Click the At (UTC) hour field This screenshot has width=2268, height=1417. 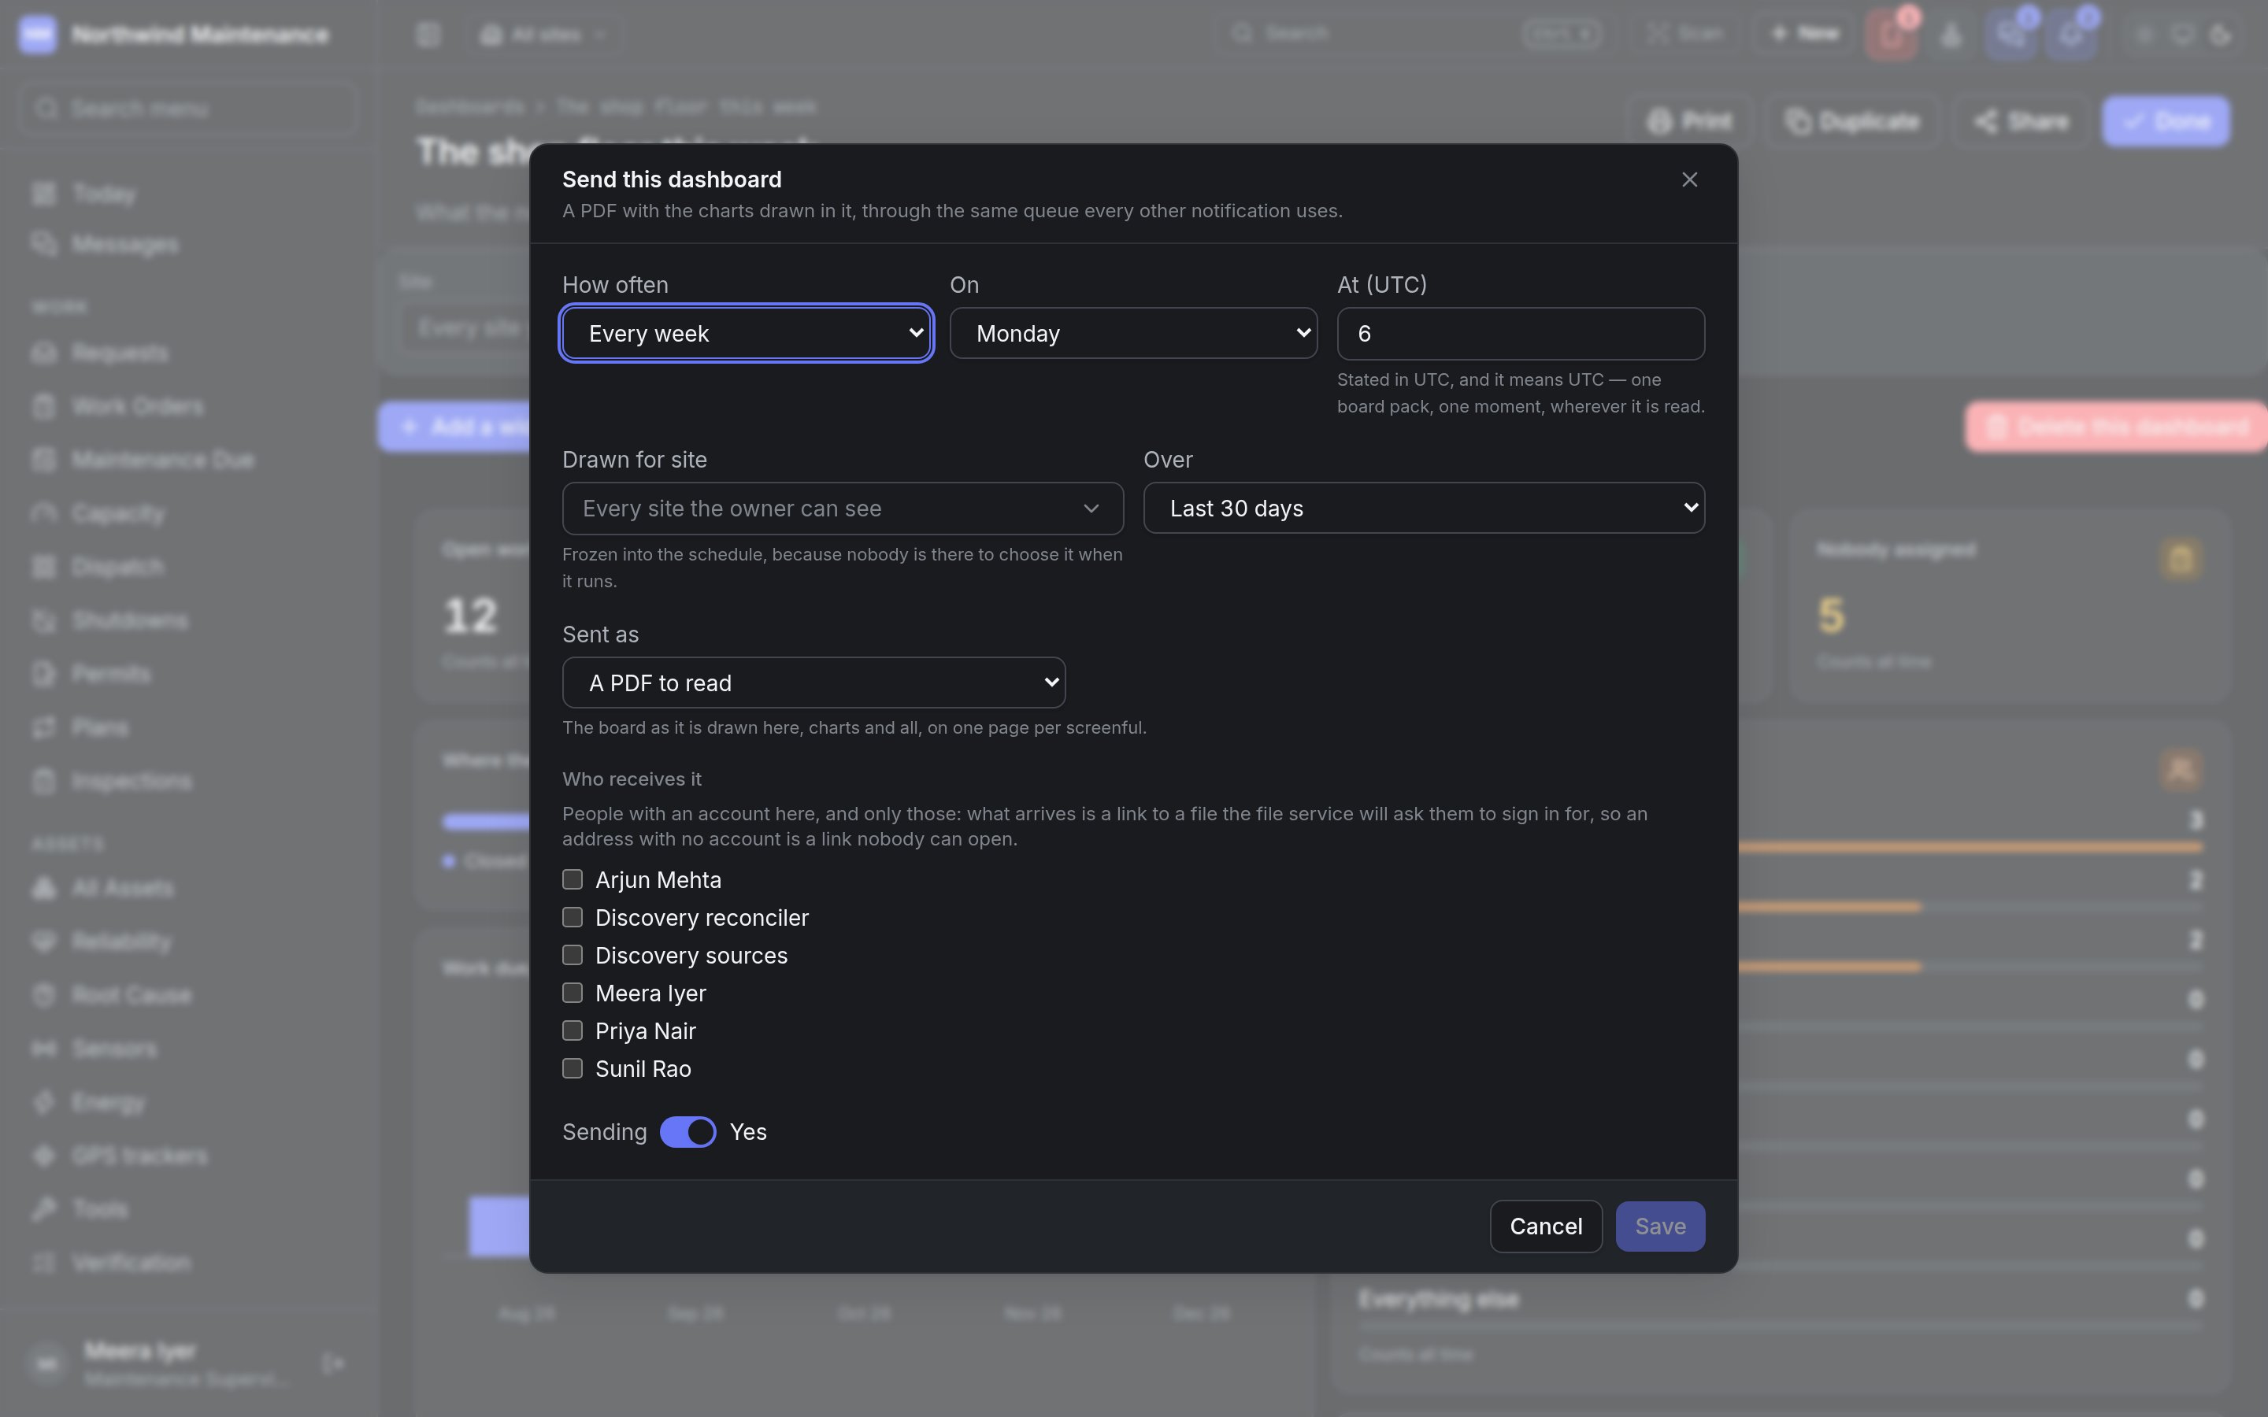pos(1520,334)
